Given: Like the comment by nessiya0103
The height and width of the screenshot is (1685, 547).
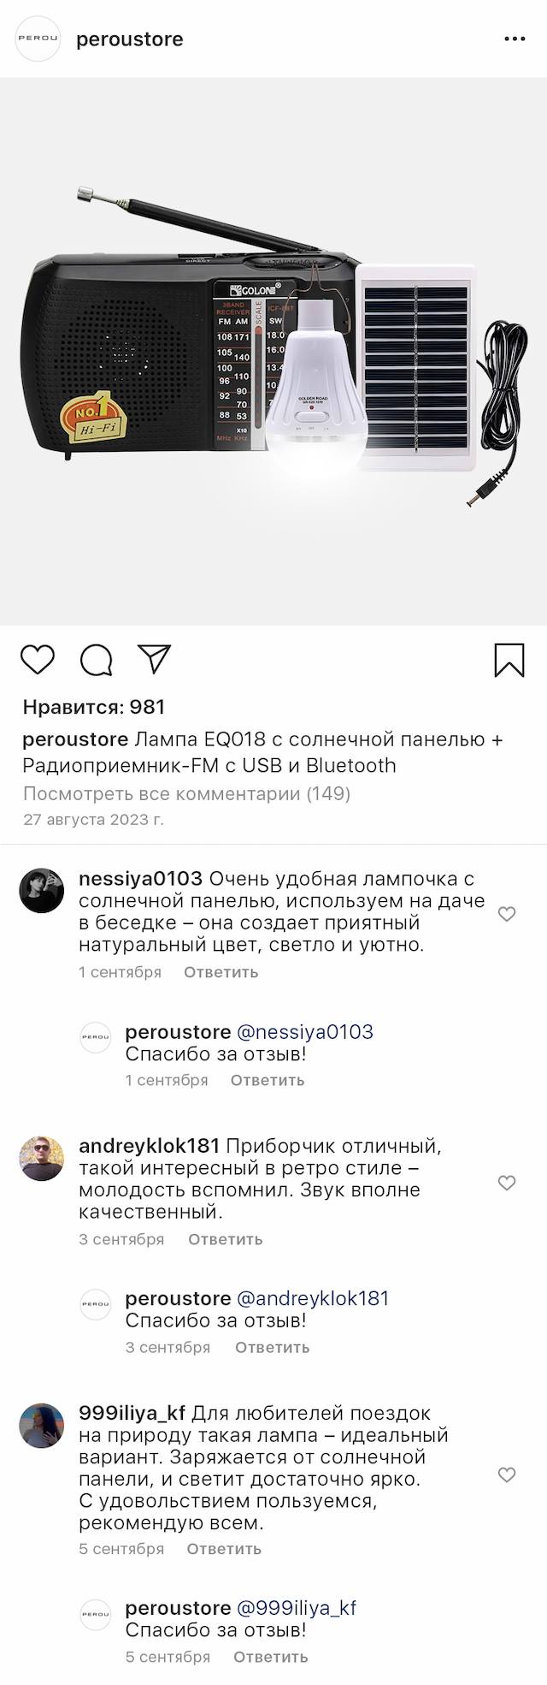Looking at the screenshot, I should click(507, 914).
